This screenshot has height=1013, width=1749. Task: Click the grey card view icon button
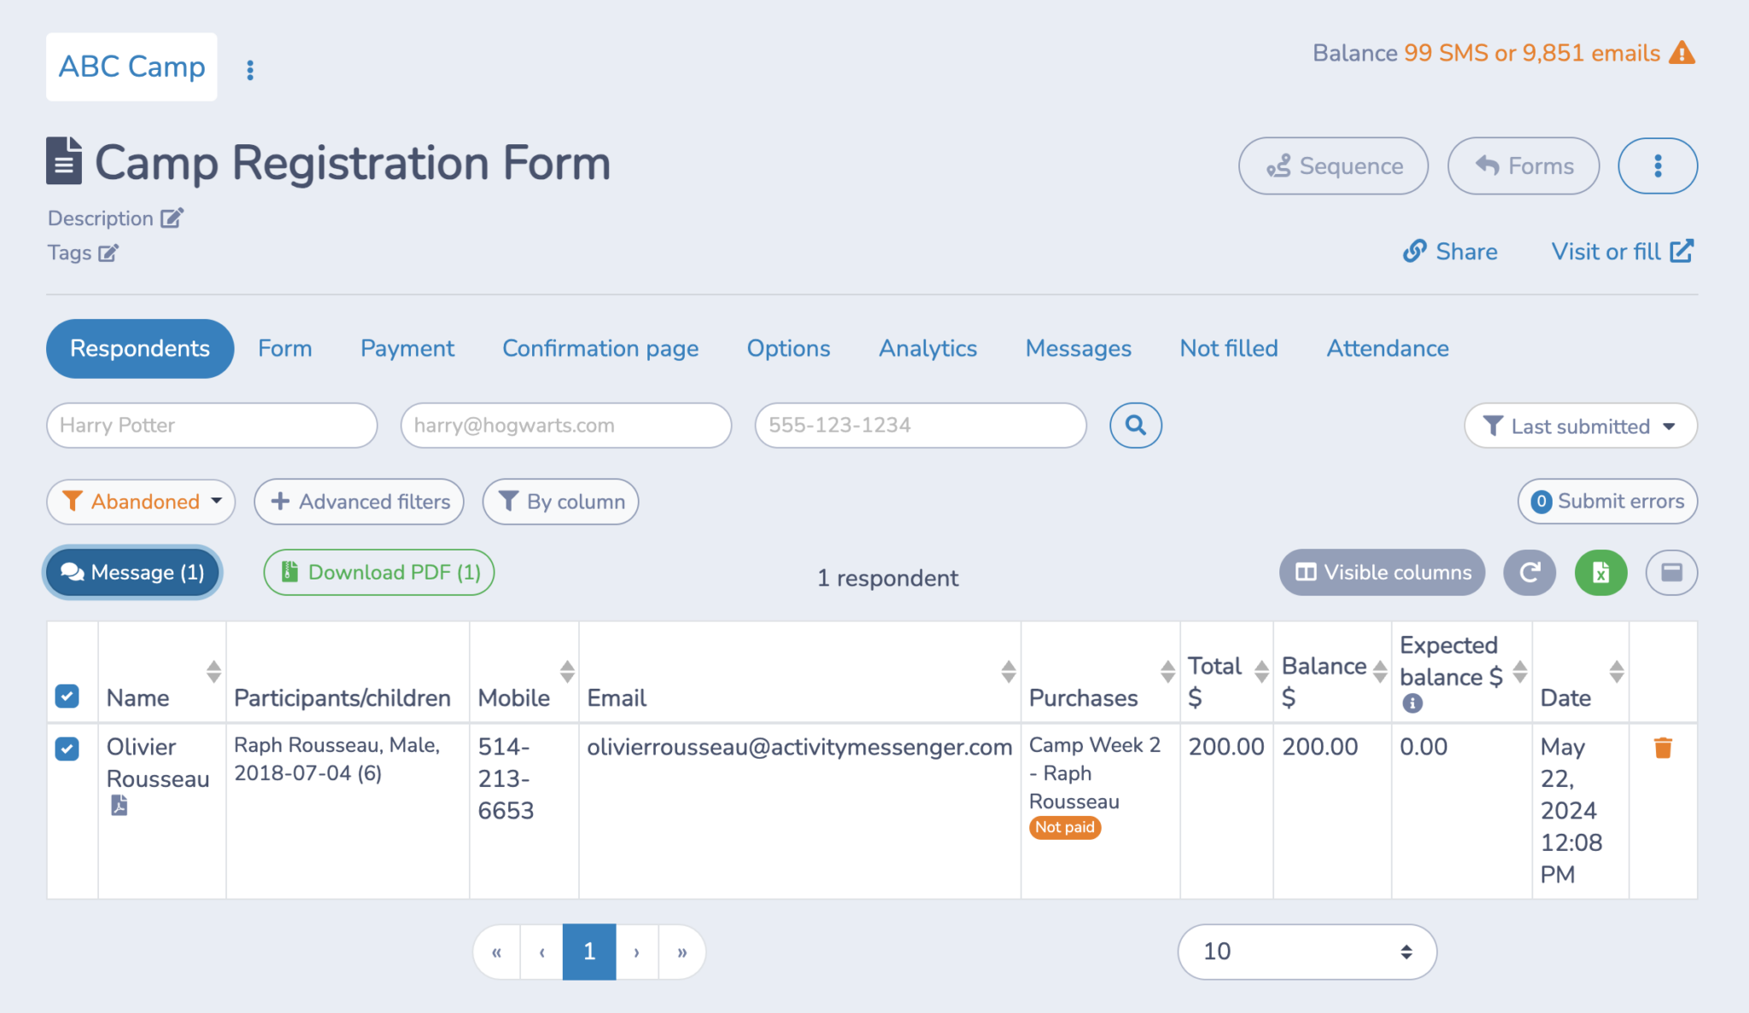coord(1671,572)
